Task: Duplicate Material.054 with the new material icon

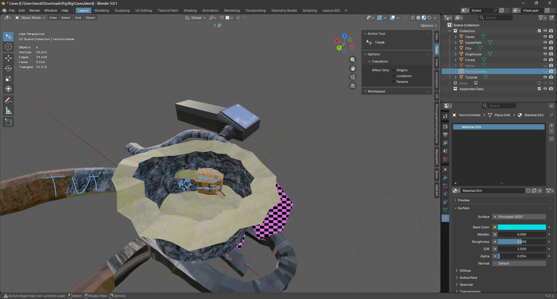Action: pos(534,191)
